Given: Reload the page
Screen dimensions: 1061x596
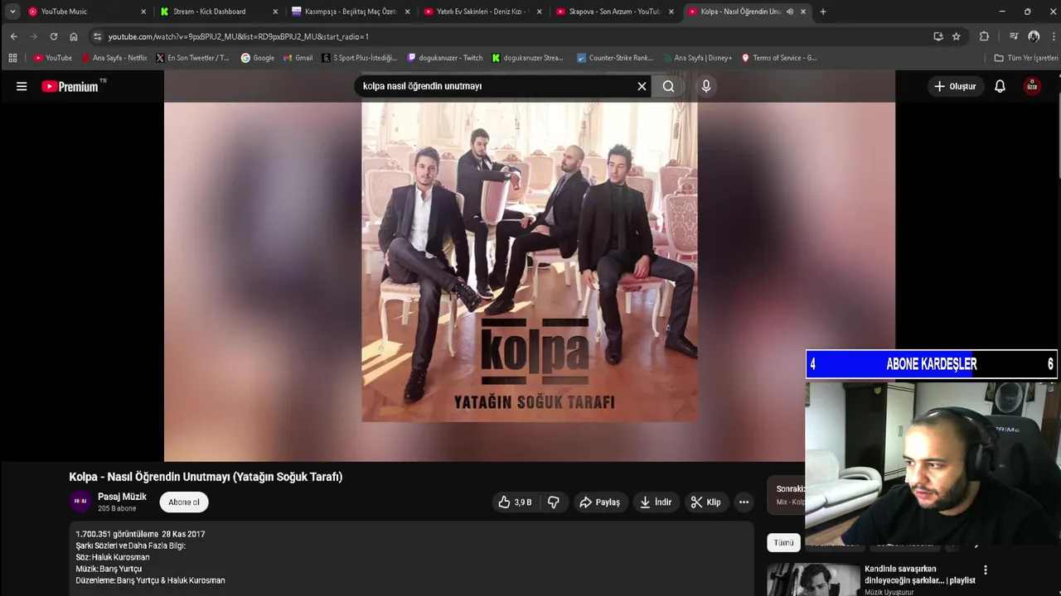Looking at the screenshot, I should tap(54, 36).
